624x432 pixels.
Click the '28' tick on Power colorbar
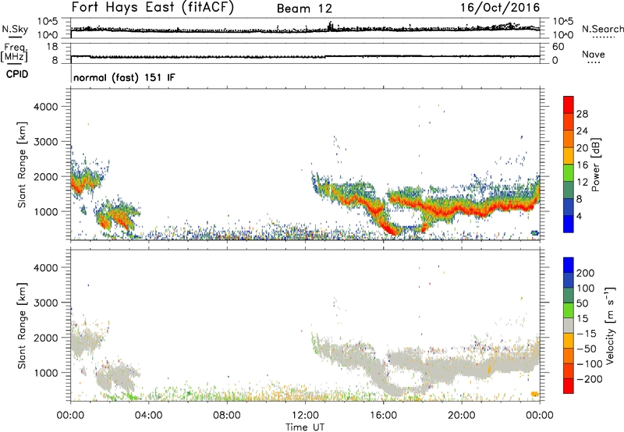[582, 114]
